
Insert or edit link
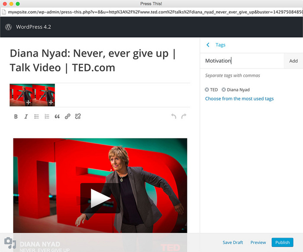pyautogui.click(x=68, y=116)
